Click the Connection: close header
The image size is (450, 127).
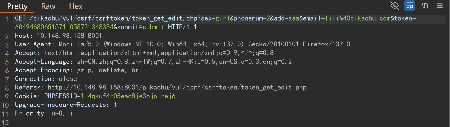pyautogui.click(x=46, y=79)
